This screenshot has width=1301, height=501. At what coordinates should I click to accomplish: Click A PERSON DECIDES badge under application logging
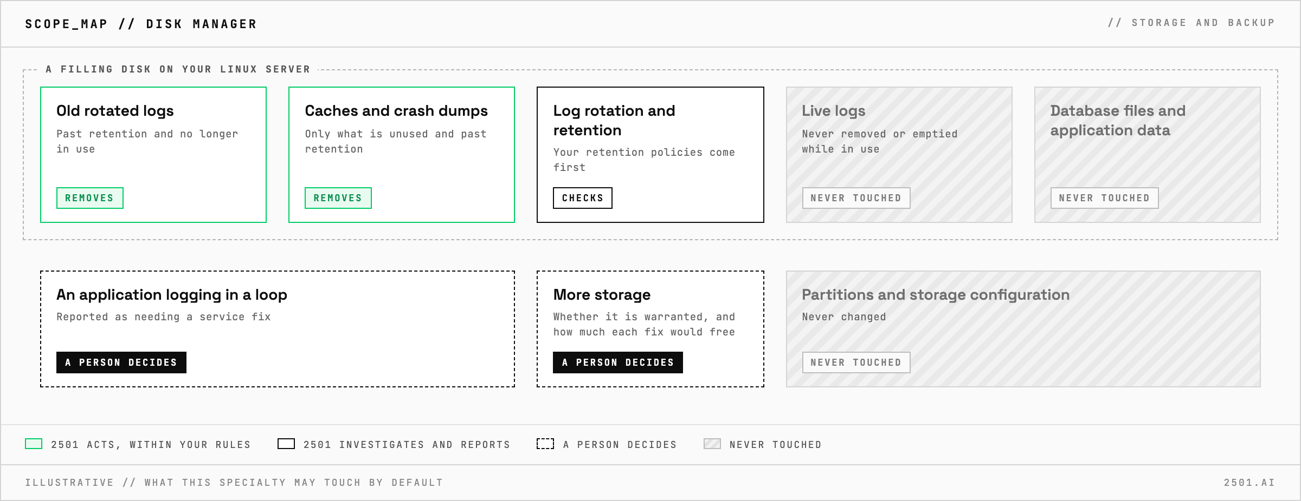(x=121, y=362)
